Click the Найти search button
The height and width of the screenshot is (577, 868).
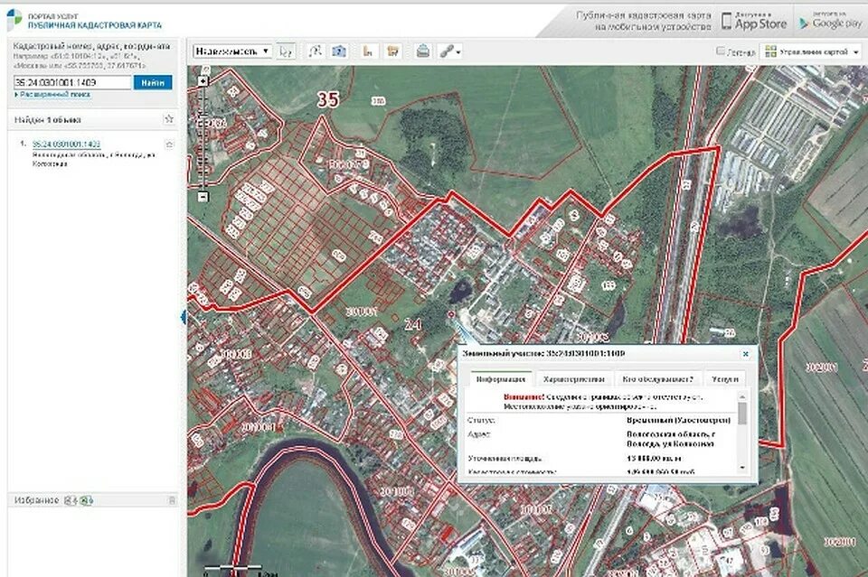pyautogui.click(x=153, y=82)
